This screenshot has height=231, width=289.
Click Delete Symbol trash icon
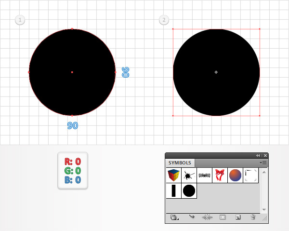pos(253,217)
